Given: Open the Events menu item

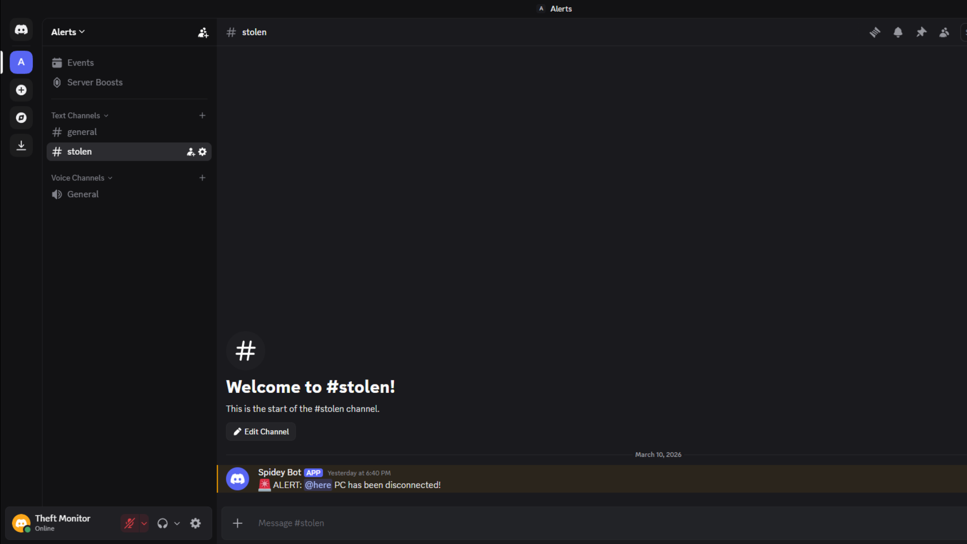Looking at the screenshot, I should coord(80,62).
